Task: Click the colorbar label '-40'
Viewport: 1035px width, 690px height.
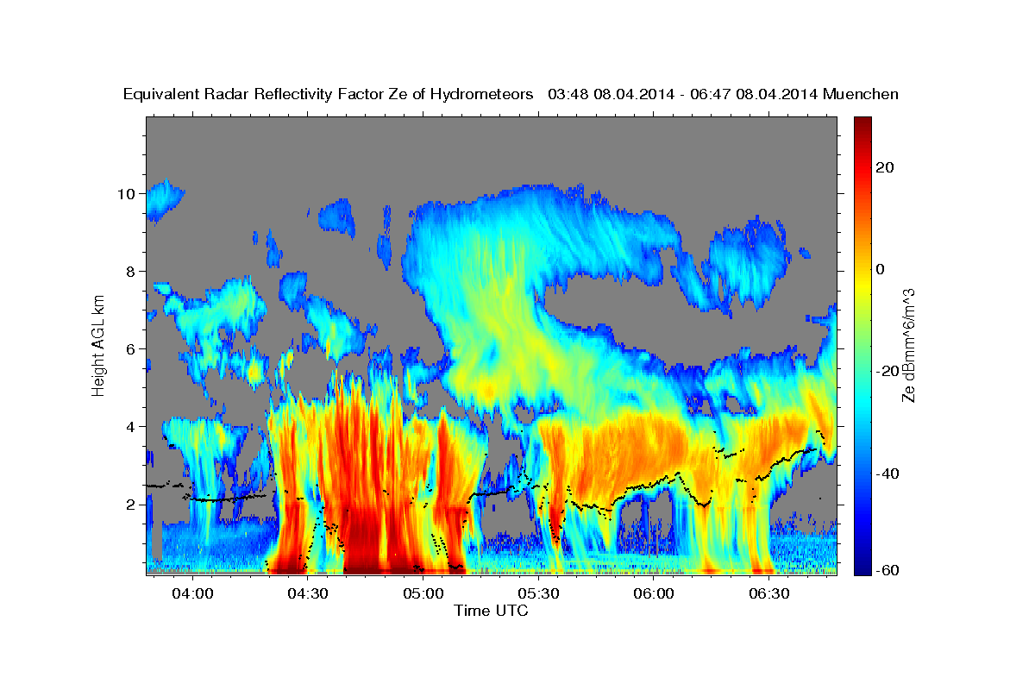Action: 888,474
